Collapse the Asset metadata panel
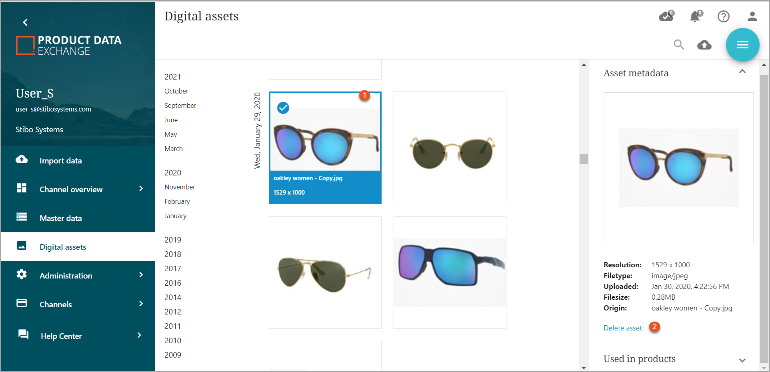770x372 pixels. coord(742,72)
